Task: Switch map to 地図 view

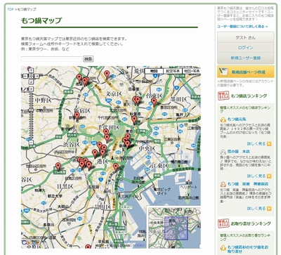Action: click(x=153, y=71)
